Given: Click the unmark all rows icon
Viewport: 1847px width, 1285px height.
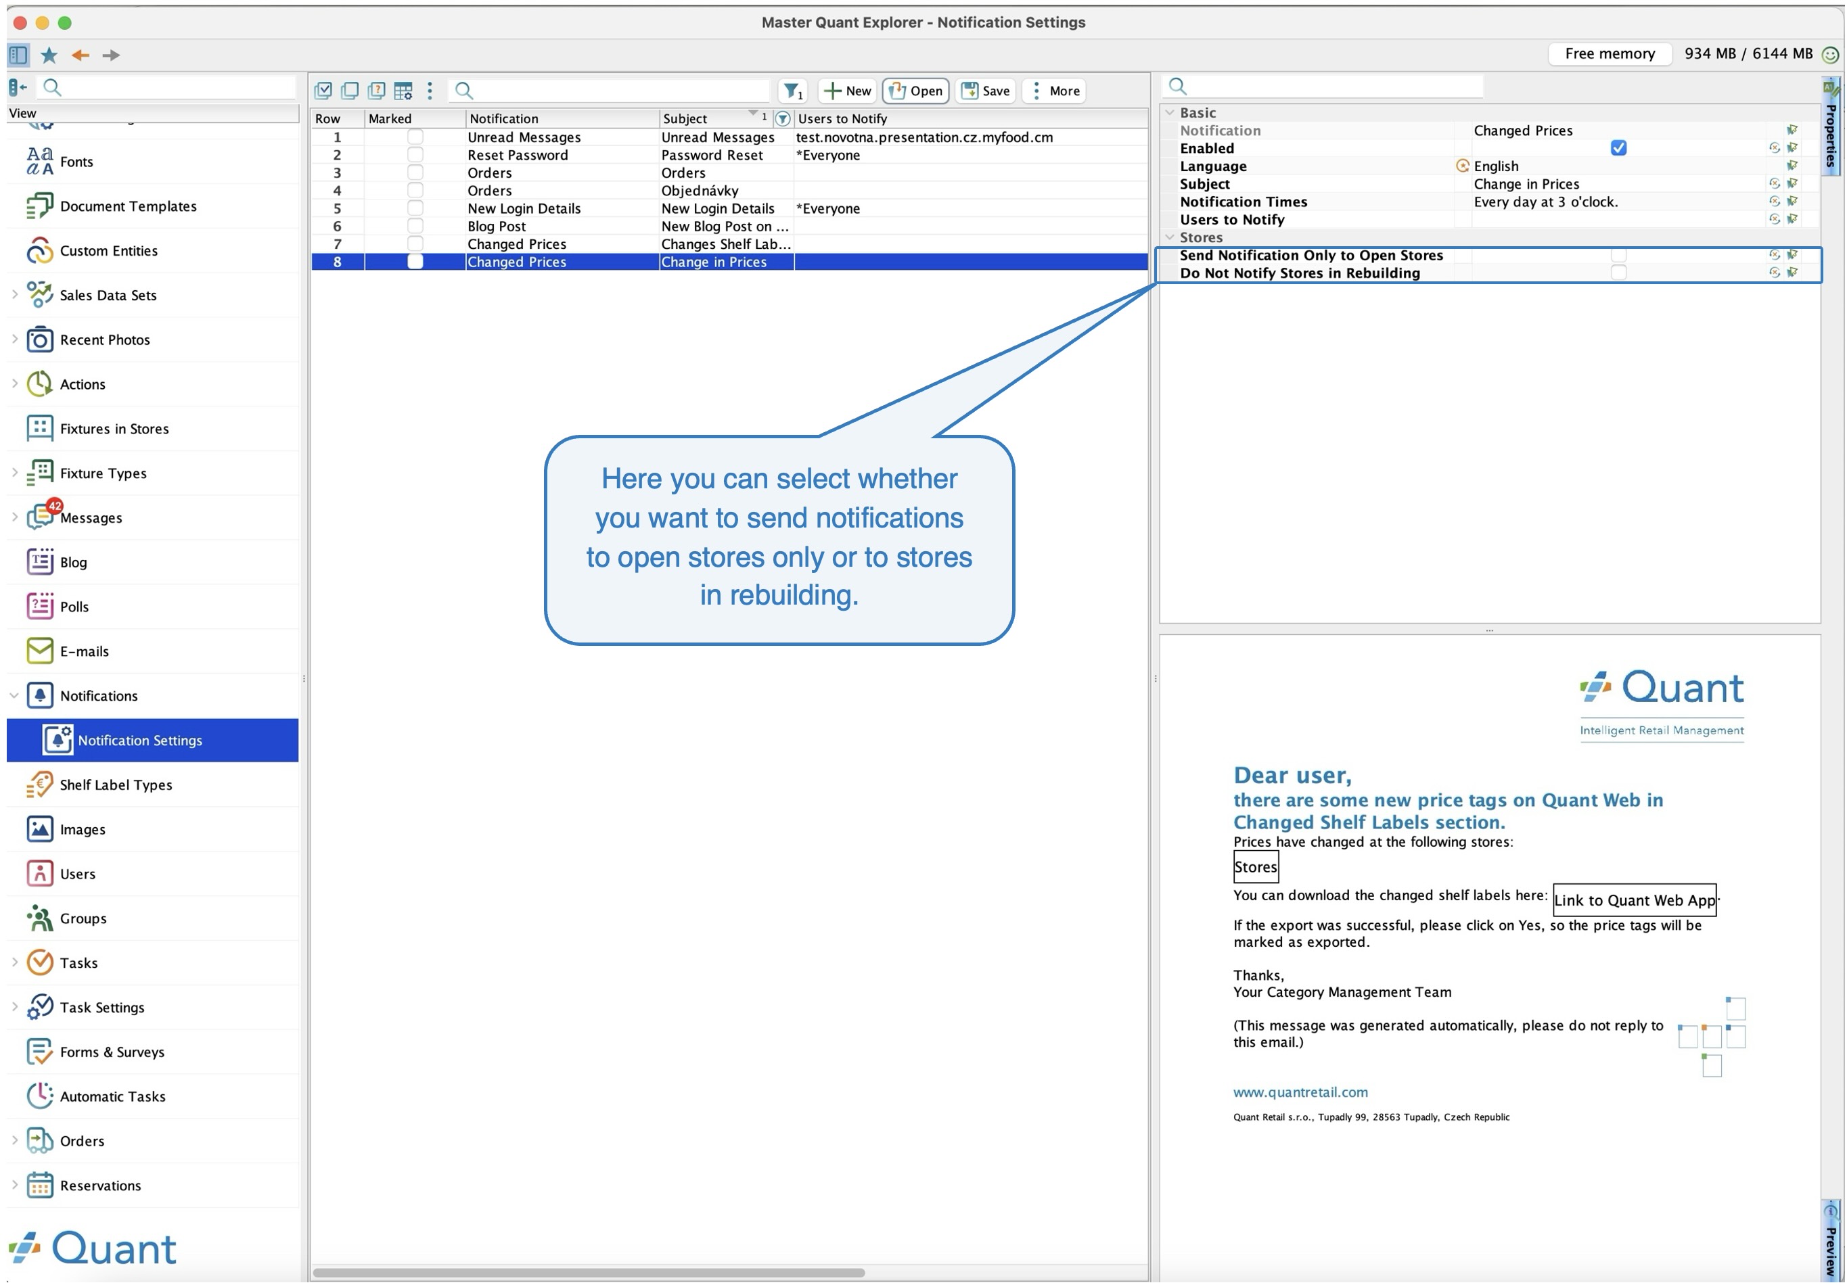Looking at the screenshot, I should pyautogui.click(x=350, y=91).
